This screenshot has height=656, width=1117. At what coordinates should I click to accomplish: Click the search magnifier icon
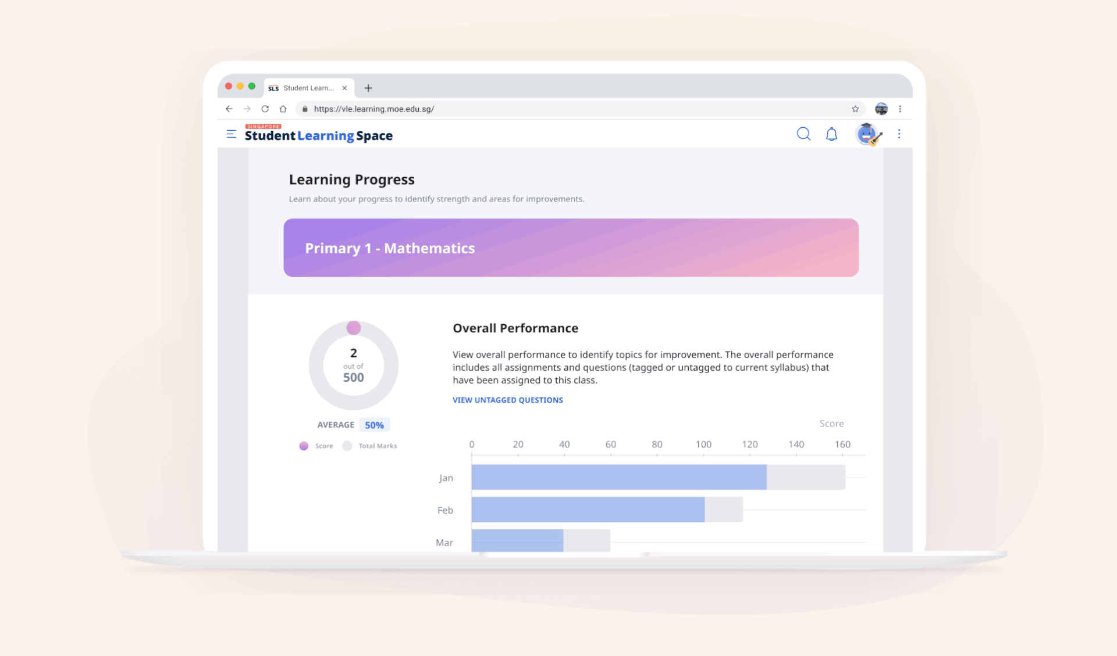(x=803, y=134)
